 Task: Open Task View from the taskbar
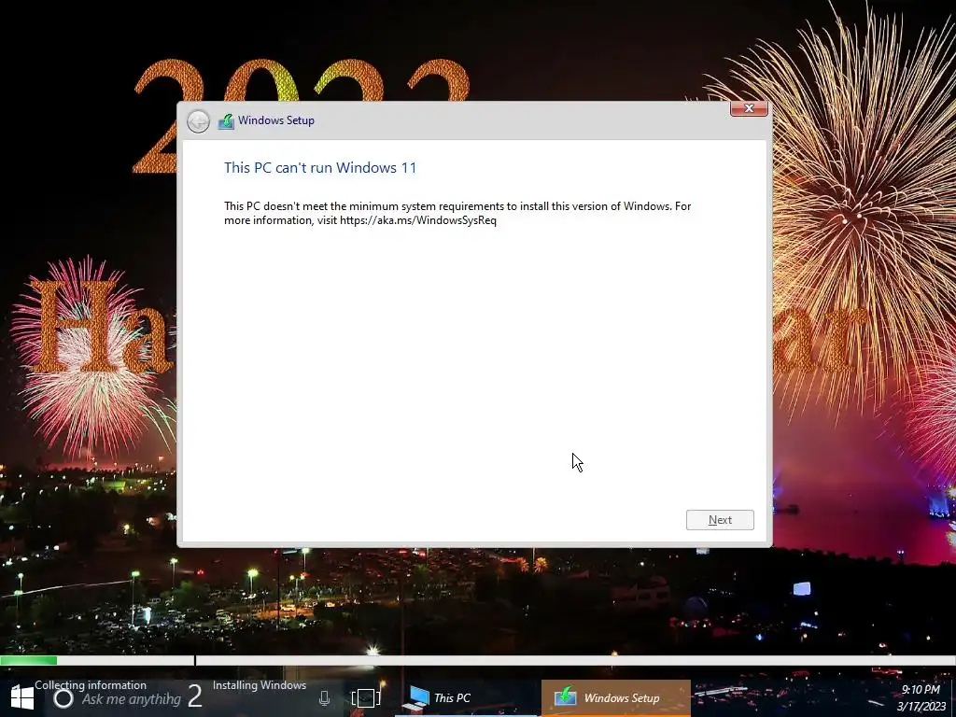(366, 698)
